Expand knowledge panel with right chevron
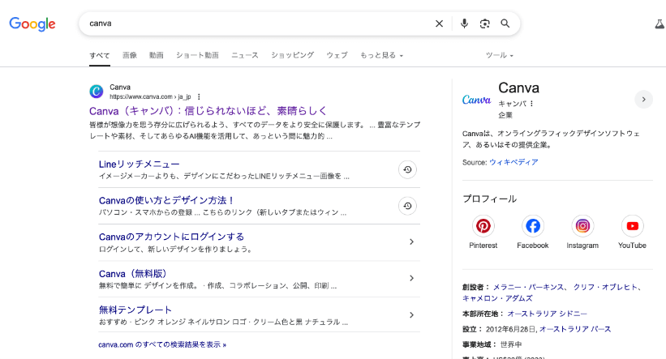This screenshot has width=666, height=359. [642, 99]
